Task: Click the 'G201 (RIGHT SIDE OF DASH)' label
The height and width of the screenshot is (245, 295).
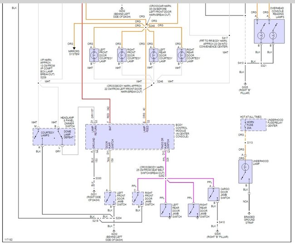Action: [93, 197]
